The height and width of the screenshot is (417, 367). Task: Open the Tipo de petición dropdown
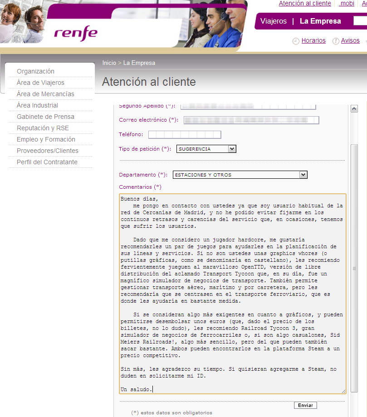coord(232,149)
